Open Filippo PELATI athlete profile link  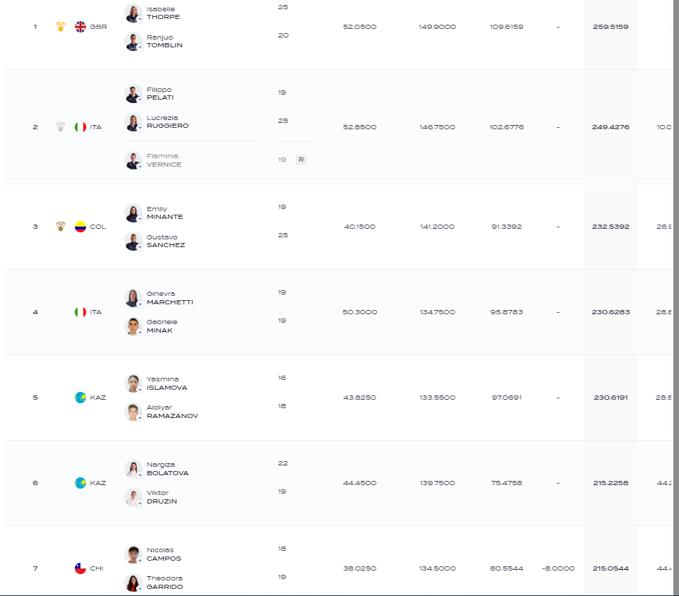160,93
